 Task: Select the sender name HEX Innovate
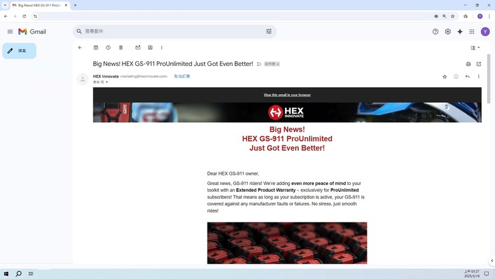106,76
